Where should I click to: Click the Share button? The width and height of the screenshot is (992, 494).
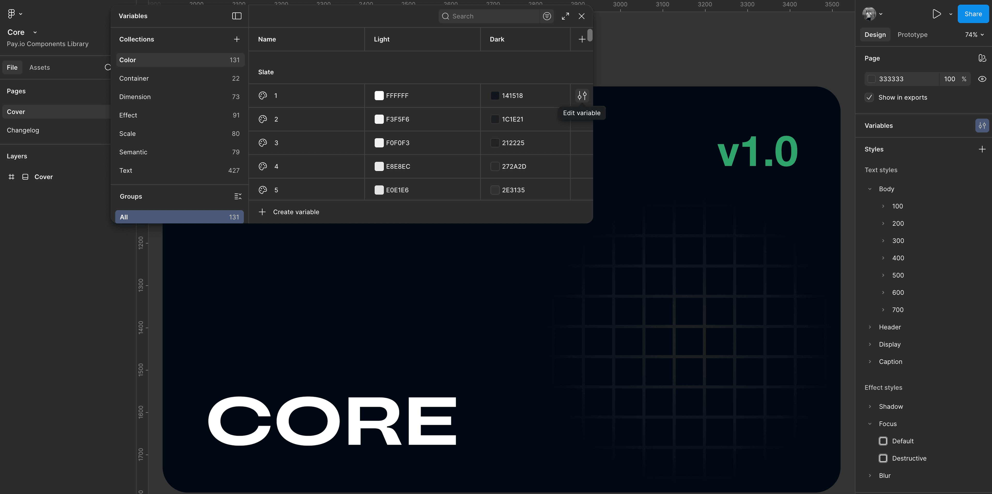pos(973,14)
